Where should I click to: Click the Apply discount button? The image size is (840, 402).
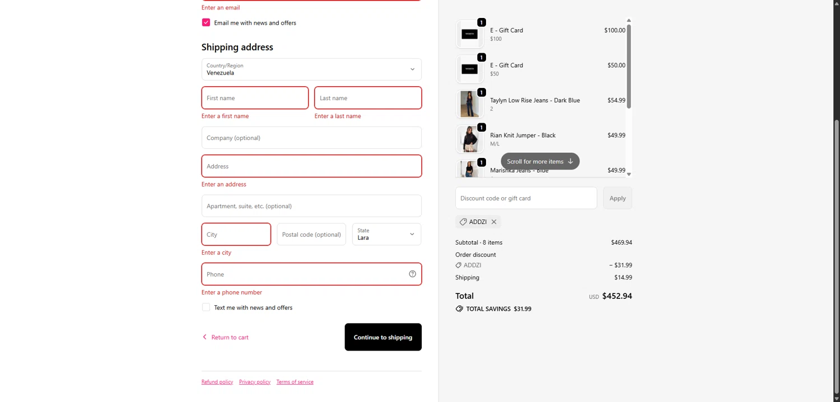point(617,198)
